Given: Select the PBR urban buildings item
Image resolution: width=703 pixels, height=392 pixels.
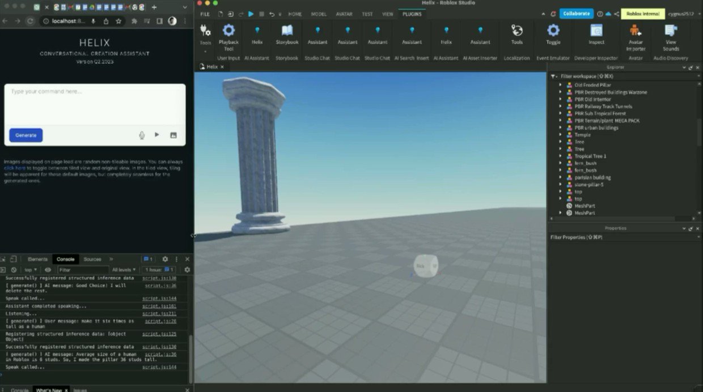Looking at the screenshot, I should click(596, 127).
